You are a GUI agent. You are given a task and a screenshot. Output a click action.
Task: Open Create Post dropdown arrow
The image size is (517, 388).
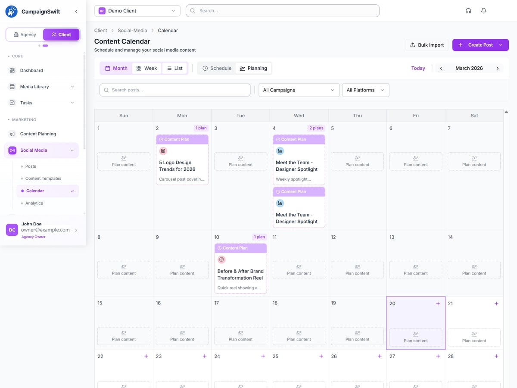(501, 45)
